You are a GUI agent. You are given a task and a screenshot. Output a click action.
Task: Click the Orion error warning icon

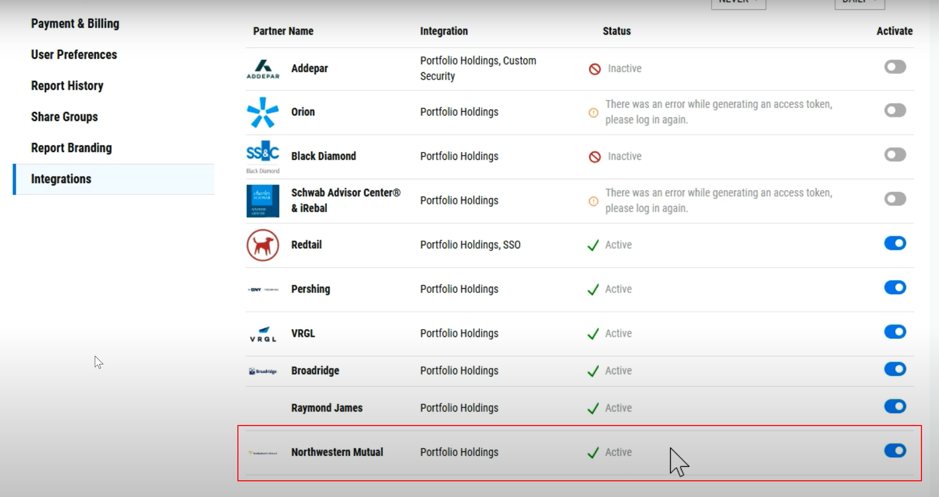[x=593, y=113]
